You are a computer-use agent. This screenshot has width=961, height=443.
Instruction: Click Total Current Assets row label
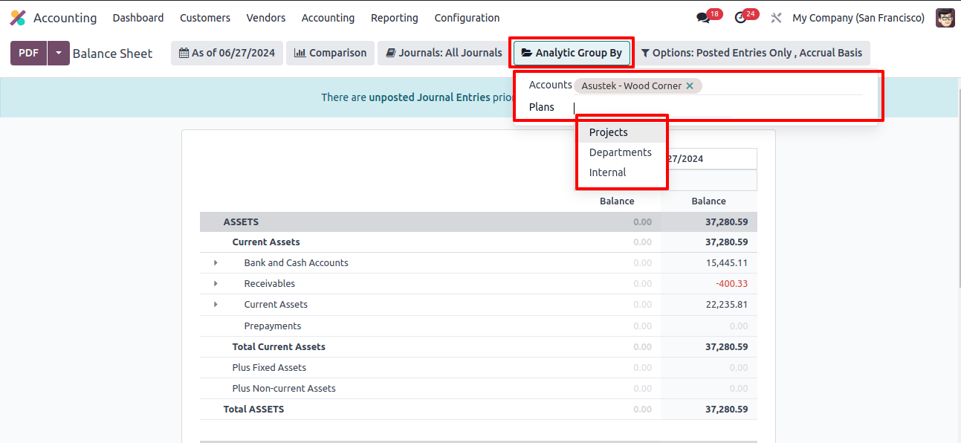(279, 346)
